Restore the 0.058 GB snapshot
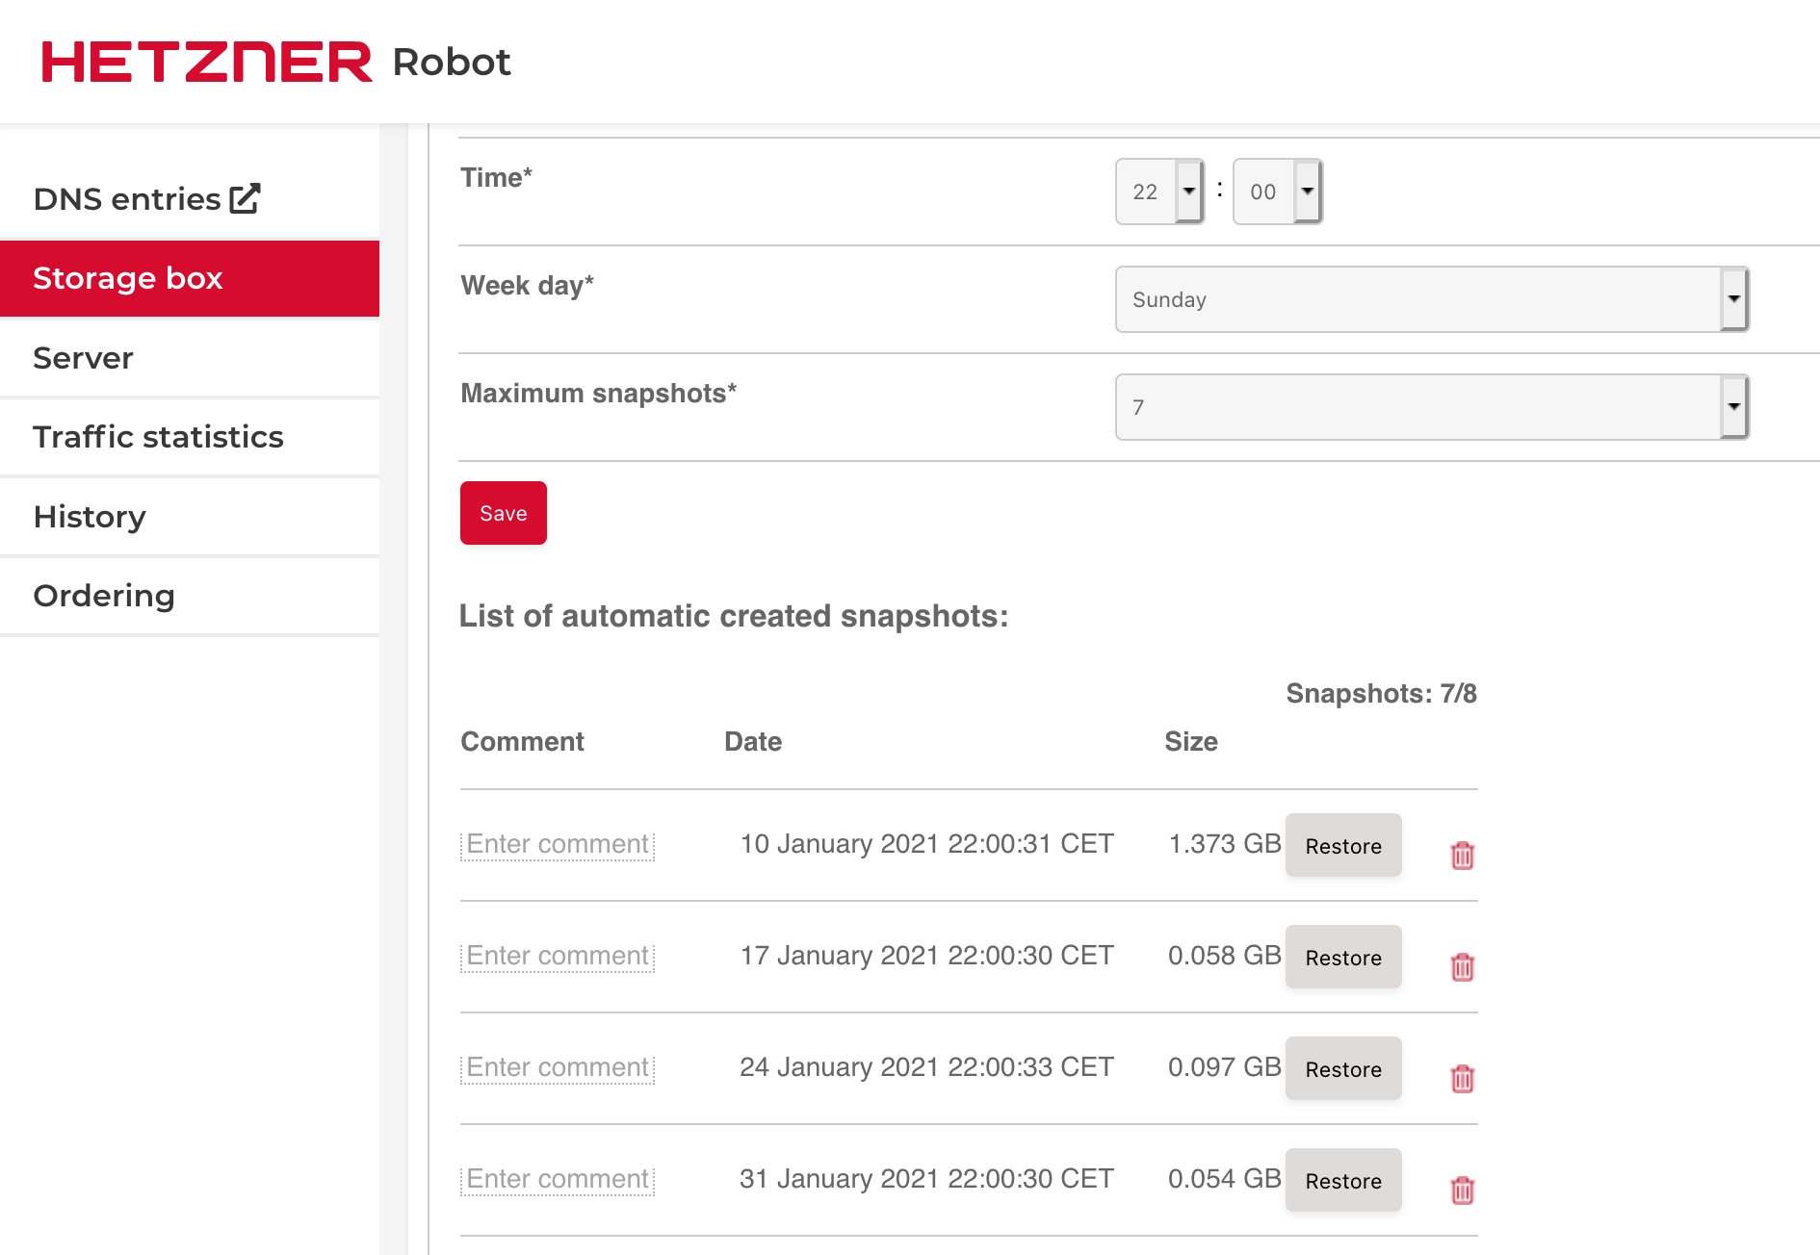The width and height of the screenshot is (1820, 1255). click(x=1342, y=958)
